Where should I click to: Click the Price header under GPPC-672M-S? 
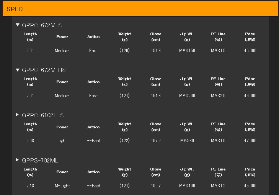coord(250,37)
